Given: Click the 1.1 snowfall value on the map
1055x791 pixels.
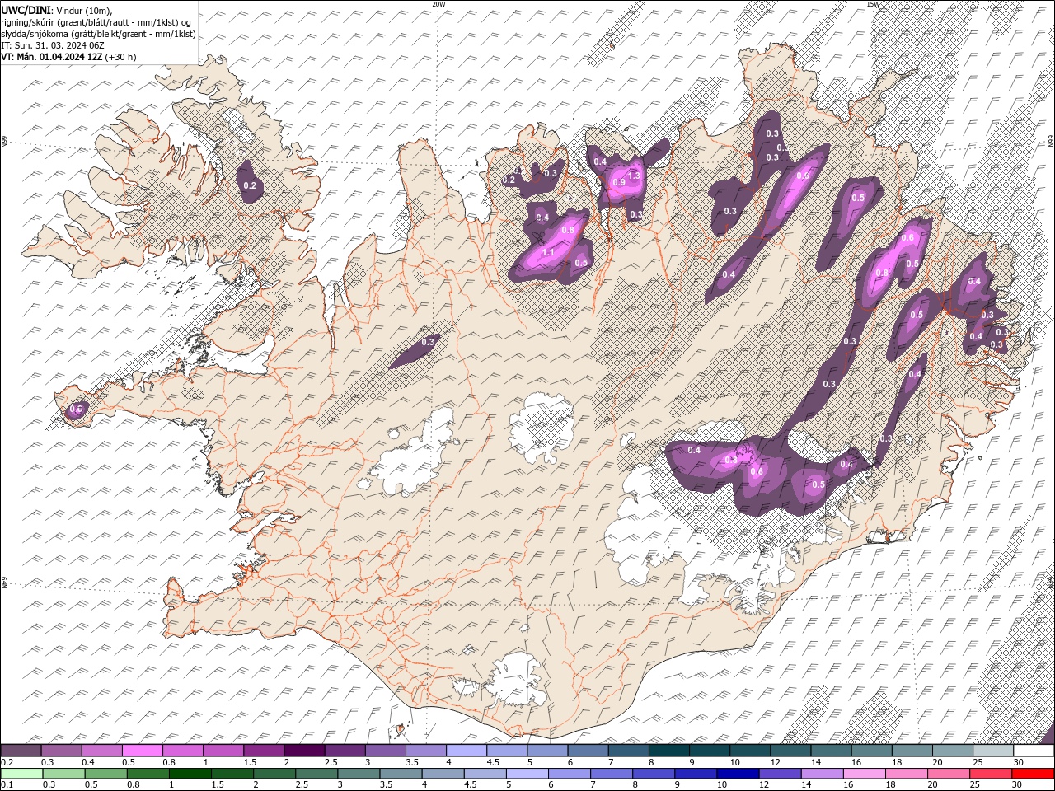Looking at the screenshot, I should (x=548, y=252).
